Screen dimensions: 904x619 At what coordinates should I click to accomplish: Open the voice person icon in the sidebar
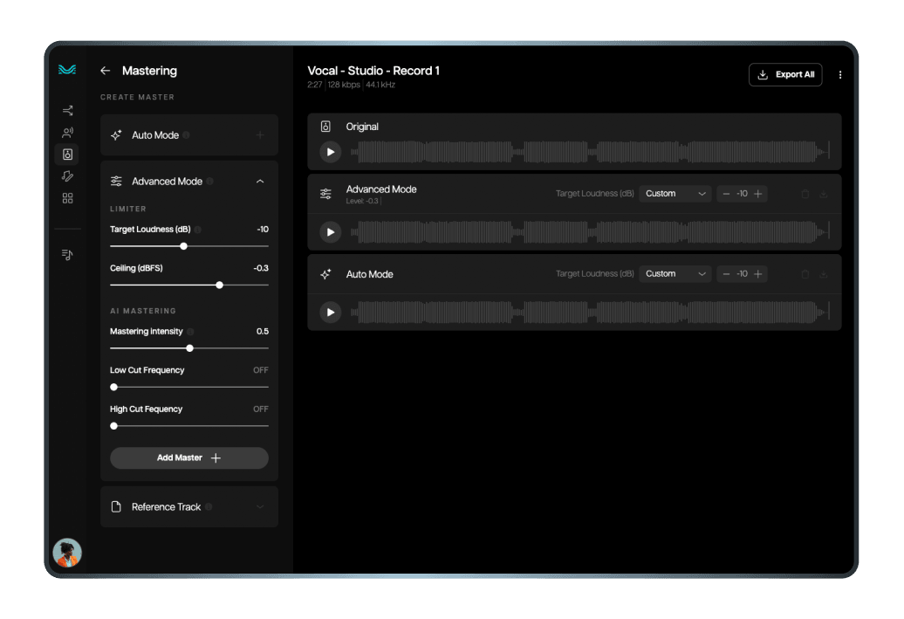pos(67,132)
